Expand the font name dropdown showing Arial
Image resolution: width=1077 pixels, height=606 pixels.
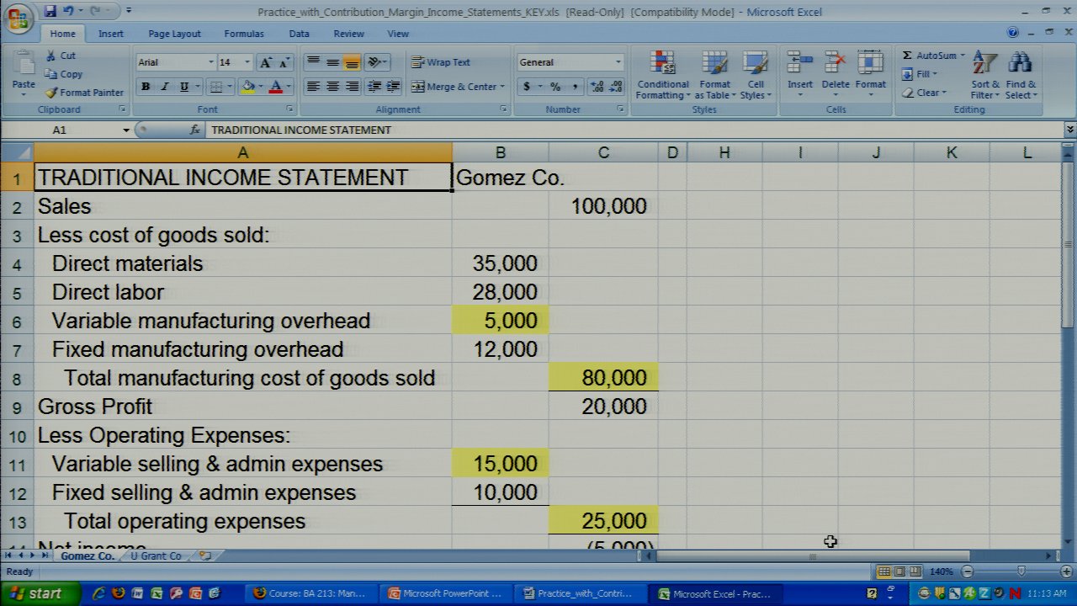pyautogui.click(x=210, y=62)
